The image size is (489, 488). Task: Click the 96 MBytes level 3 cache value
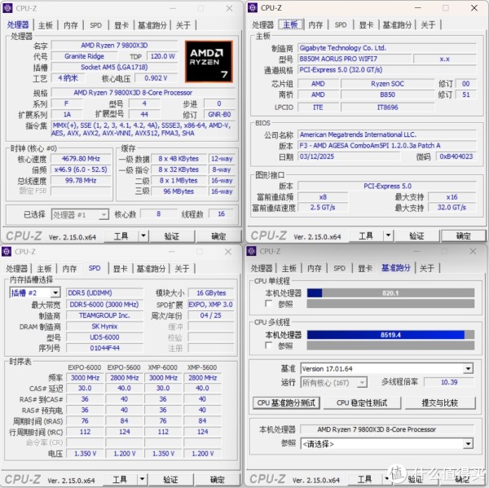point(178,191)
